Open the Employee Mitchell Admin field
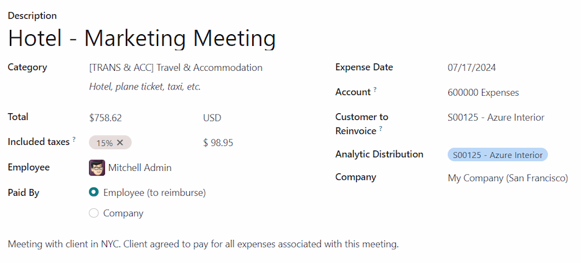The height and width of the screenshot is (263, 581). (x=139, y=168)
